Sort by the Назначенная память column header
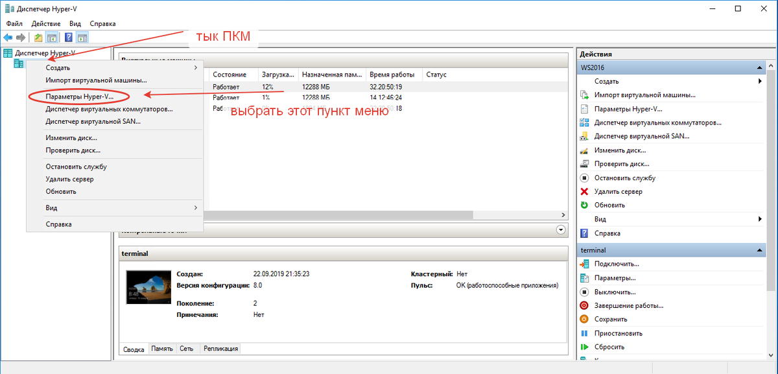The width and height of the screenshot is (778, 374). click(x=332, y=75)
